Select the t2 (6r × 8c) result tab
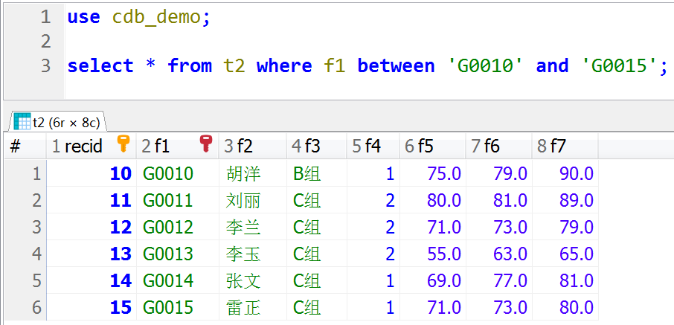 tap(58, 123)
